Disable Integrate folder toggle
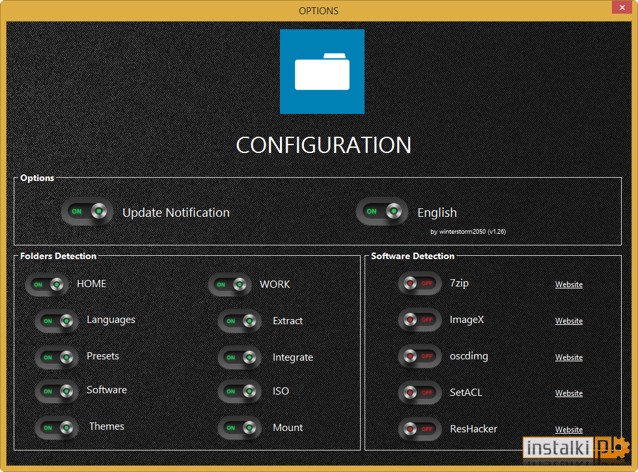Image resolution: width=638 pixels, height=472 pixels. tap(240, 357)
